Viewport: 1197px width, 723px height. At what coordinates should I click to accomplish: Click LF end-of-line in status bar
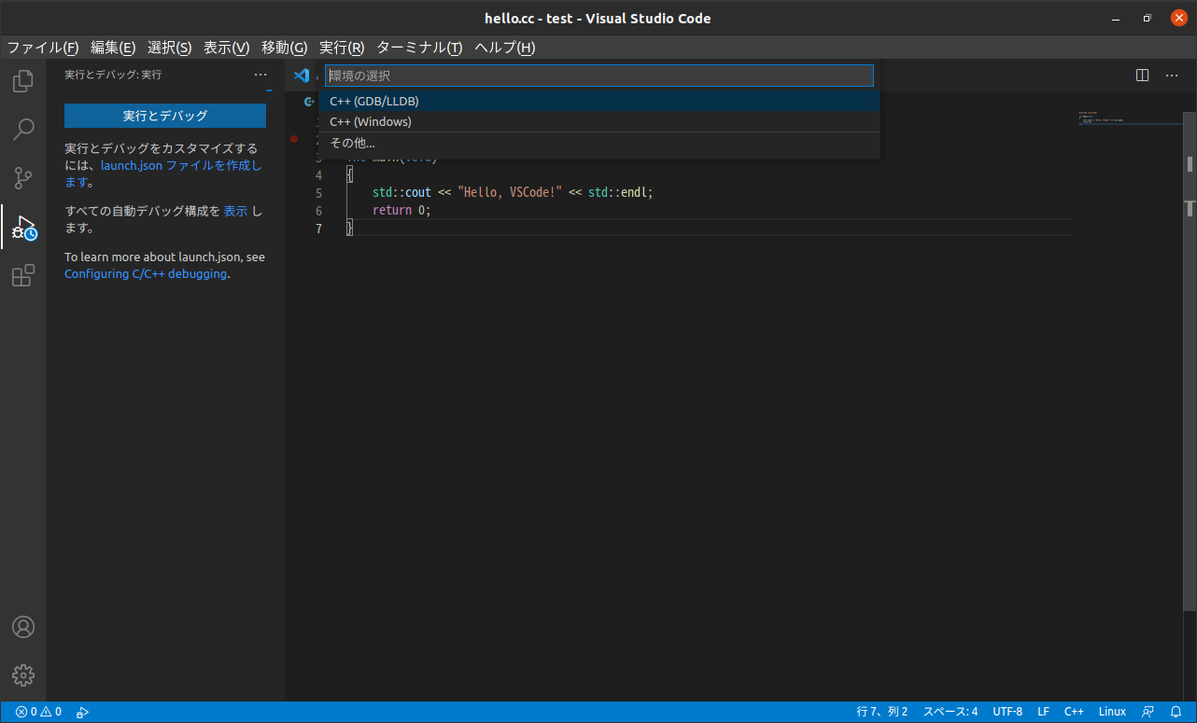[1043, 712]
